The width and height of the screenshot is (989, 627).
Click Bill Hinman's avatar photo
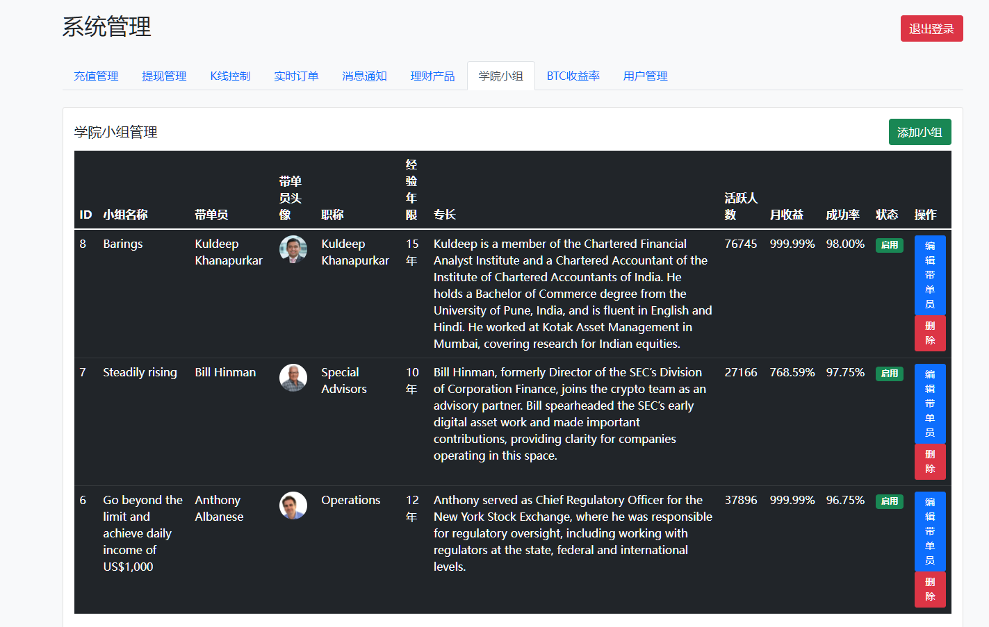pos(293,378)
